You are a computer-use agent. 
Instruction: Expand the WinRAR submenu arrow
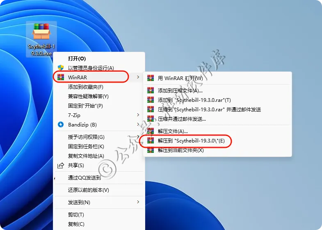pyautogui.click(x=138, y=77)
